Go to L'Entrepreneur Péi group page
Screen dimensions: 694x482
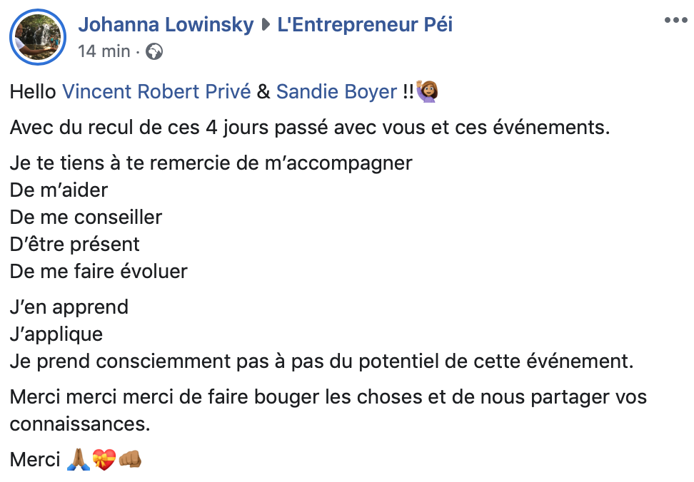364,25
